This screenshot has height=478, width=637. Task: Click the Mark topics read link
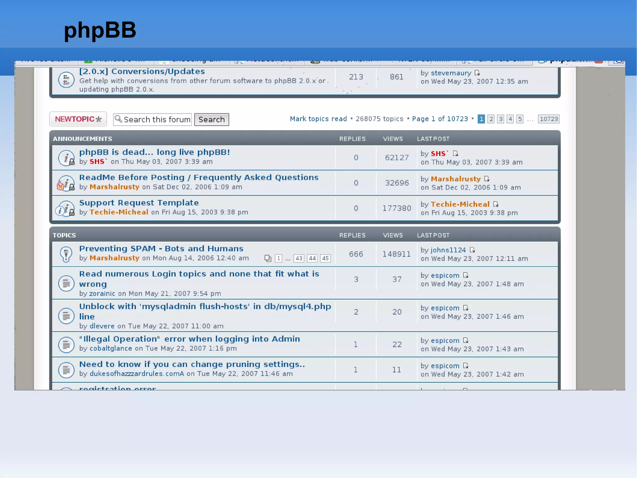[x=318, y=119]
